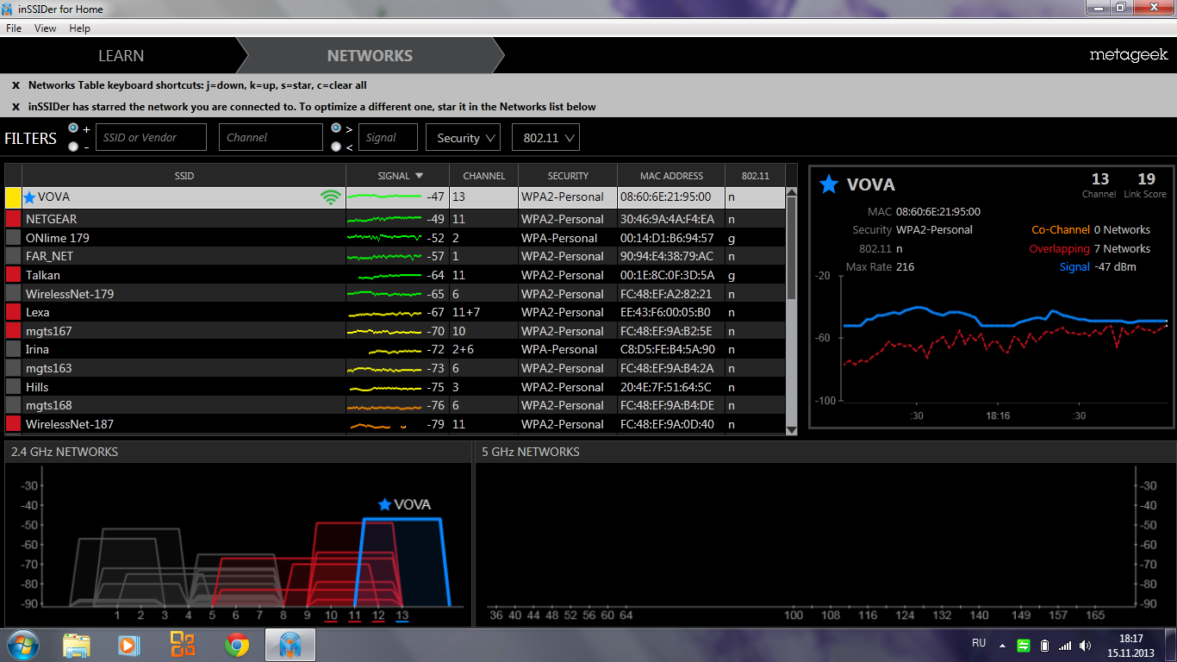Sort by the SIGNAL column header
Screen dimensions: 1177x662
401,176
